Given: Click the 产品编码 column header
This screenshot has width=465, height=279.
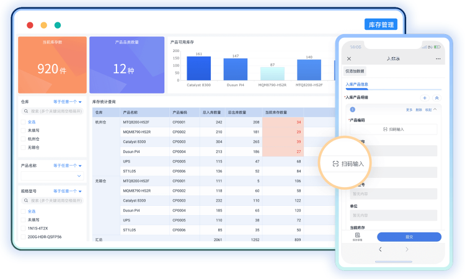Looking at the screenshot, I should click(185, 112).
